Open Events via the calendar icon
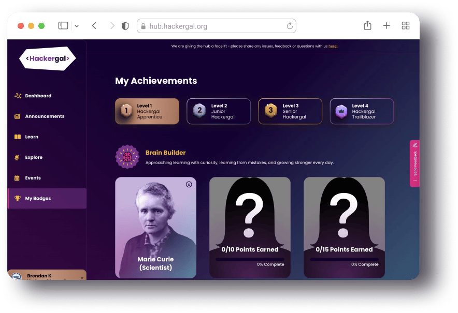The image size is (458, 313). tap(17, 178)
